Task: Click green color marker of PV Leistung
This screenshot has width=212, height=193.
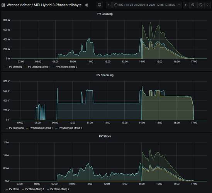Action: [x=7, y=67]
